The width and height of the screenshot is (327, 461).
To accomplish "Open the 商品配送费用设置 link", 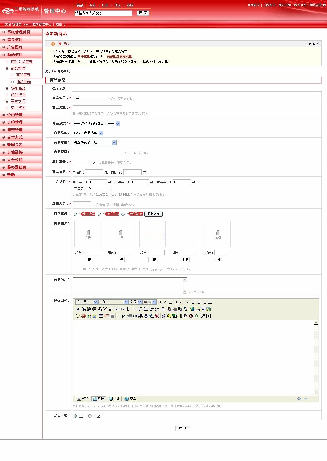I will click(119, 56).
